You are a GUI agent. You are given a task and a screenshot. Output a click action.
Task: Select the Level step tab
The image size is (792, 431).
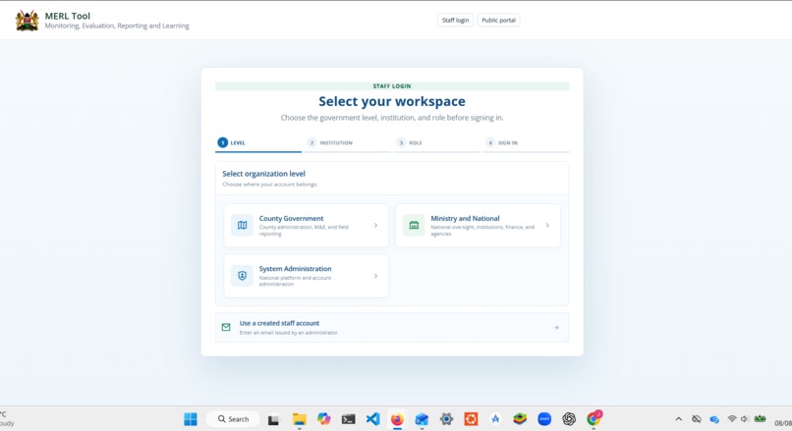(258, 143)
